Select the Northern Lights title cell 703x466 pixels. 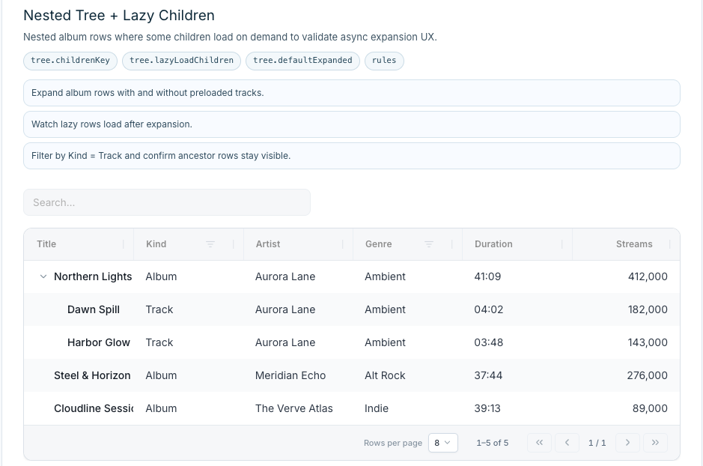pyautogui.click(x=93, y=276)
